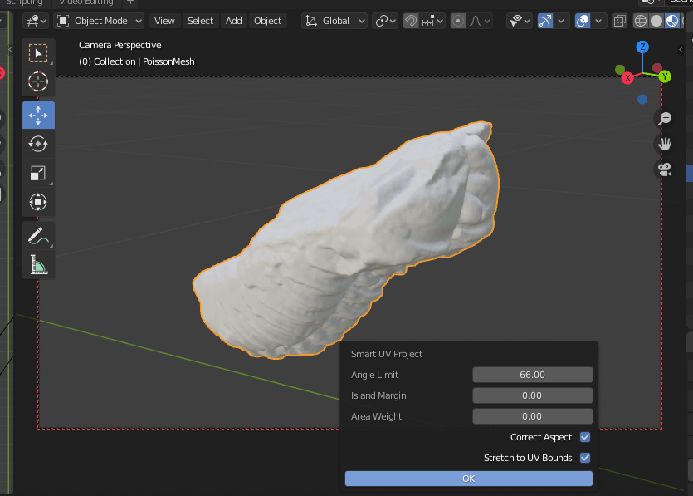Image resolution: width=693 pixels, height=496 pixels.
Task: Toggle camera view icon
Action: 664,169
